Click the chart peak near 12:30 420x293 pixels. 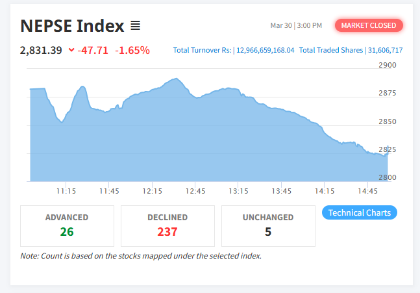pos(174,79)
